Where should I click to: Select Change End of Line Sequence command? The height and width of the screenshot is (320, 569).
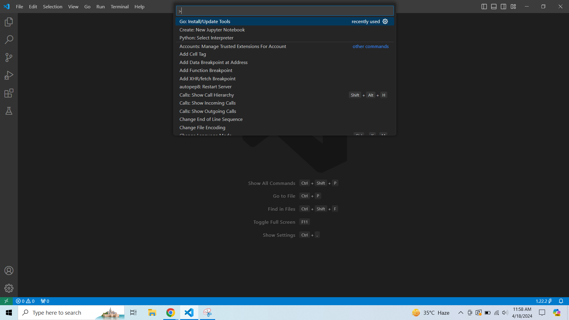click(x=284, y=119)
